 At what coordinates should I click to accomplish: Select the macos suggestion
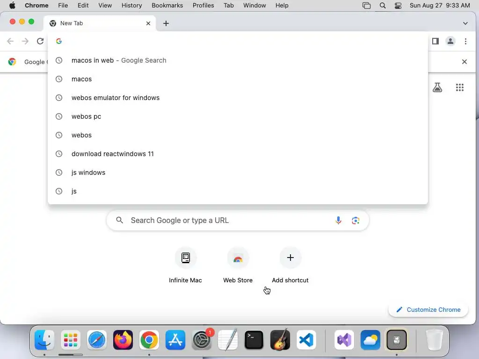238,79
